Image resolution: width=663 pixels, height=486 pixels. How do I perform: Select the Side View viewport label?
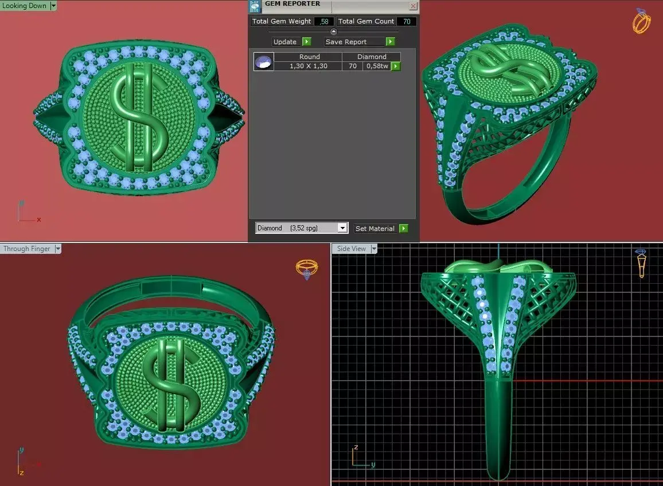pos(352,249)
